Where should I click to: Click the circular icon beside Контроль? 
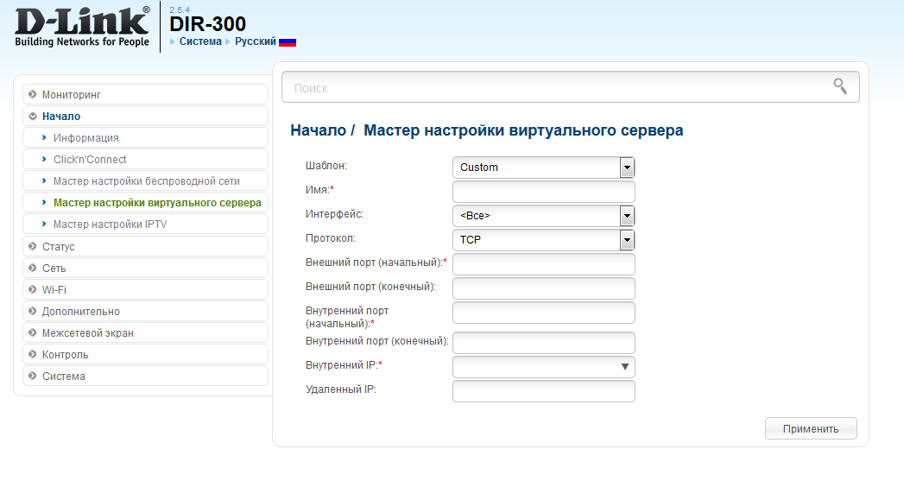[x=33, y=354]
